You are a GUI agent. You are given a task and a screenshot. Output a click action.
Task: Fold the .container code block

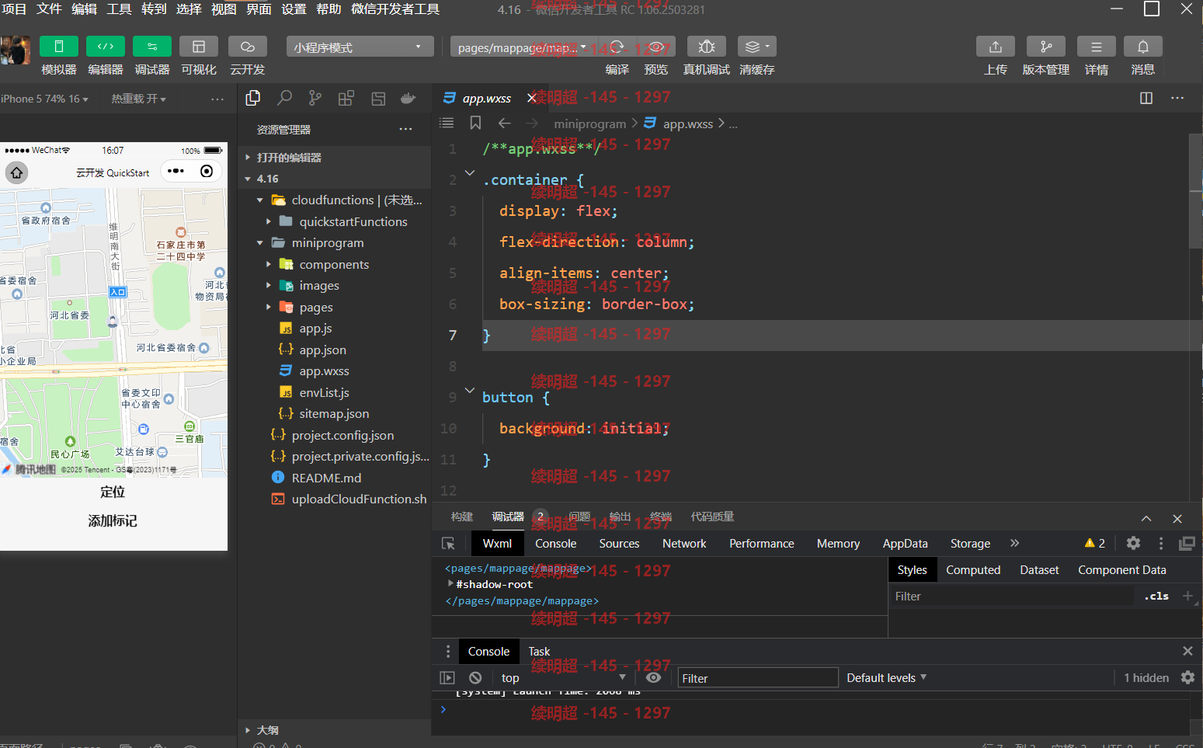coord(469,172)
